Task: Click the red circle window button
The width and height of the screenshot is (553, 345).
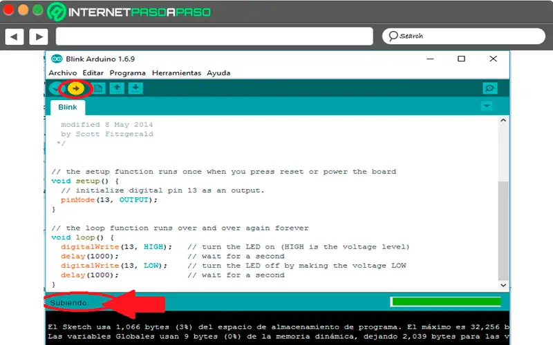Action: pyautogui.click(x=8, y=10)
